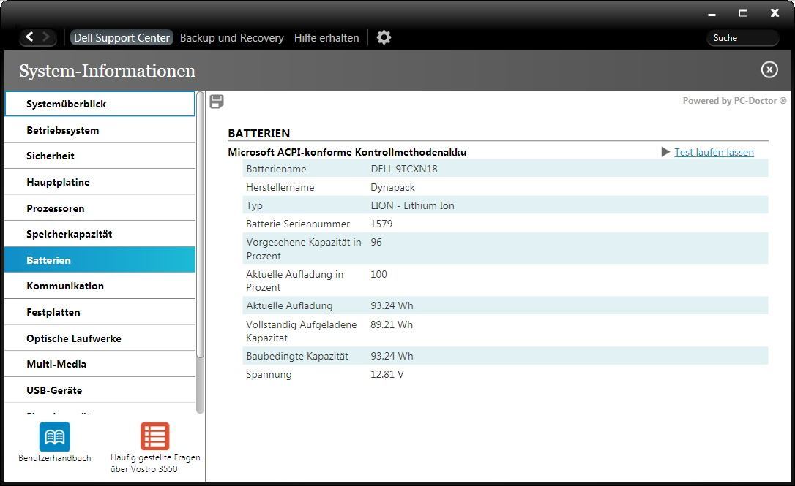Click the 12.81 V voltage value

pyautogui.click(x=387, y=375)
